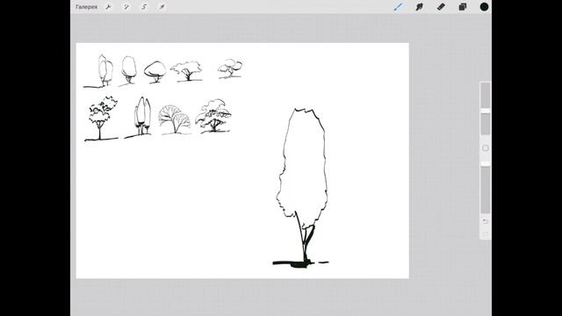This screenshot has height=316, width=562.
Task: Click the brush opacity slider handle
Action: pos(486,164)
